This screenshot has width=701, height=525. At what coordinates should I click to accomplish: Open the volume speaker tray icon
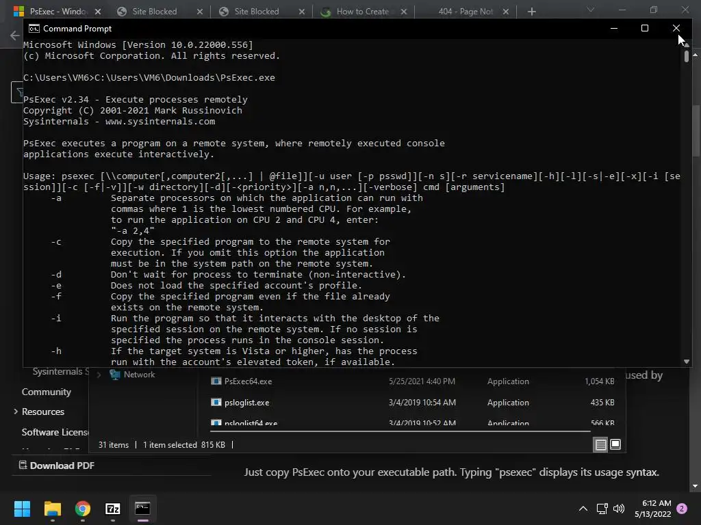619,509
